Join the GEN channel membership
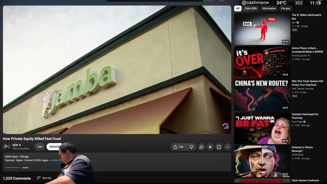 pyautogui.click(x=40, y=147)
